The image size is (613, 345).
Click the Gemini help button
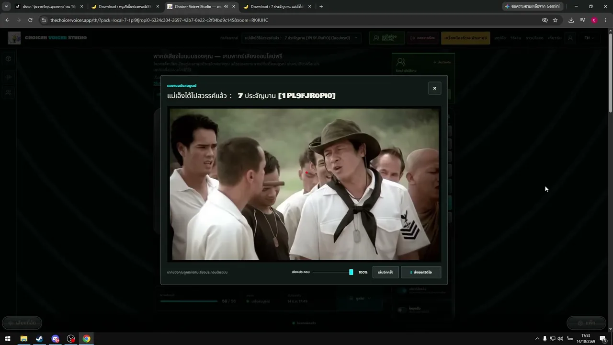tap(533, 7)
